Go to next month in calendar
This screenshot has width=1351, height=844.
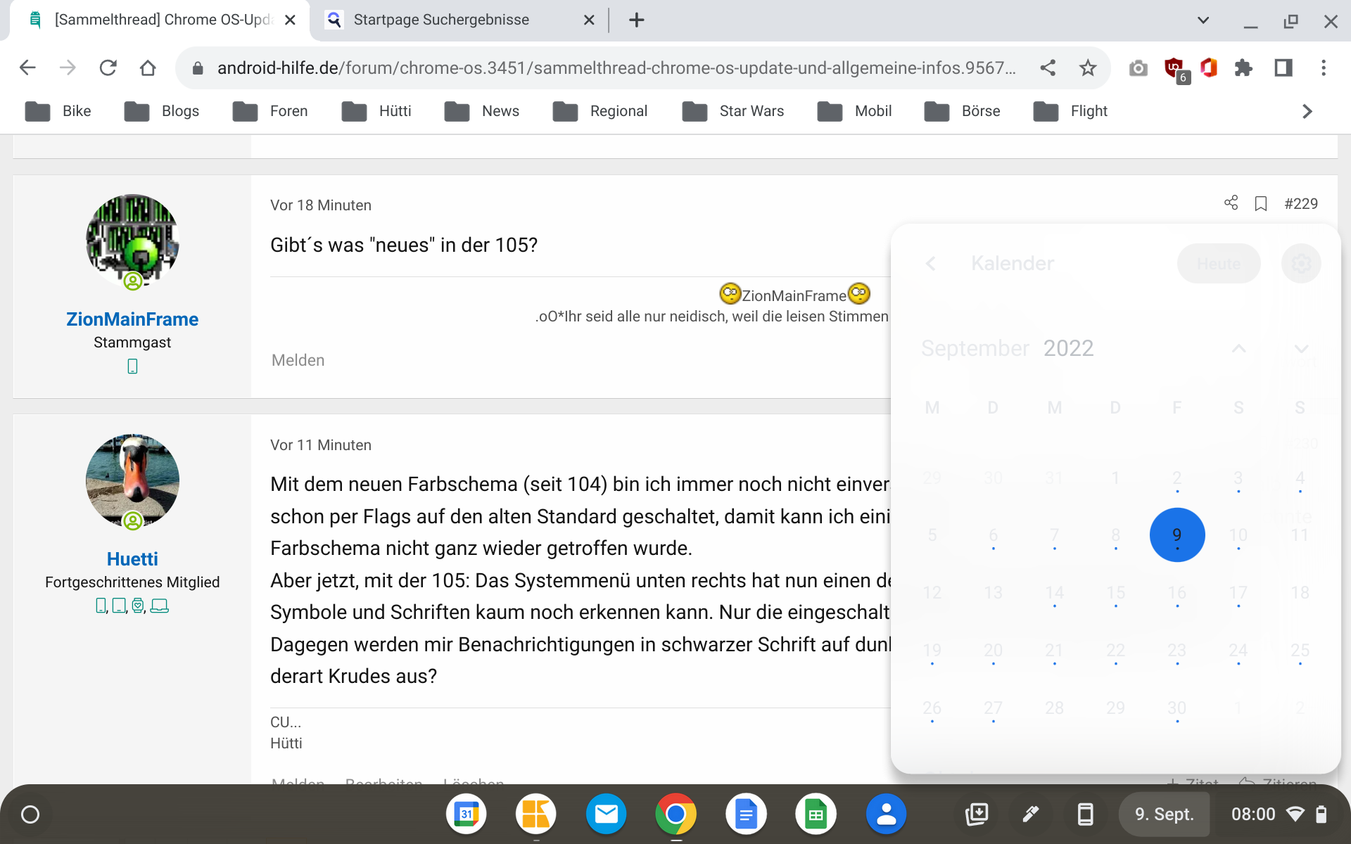(1301, 349)
